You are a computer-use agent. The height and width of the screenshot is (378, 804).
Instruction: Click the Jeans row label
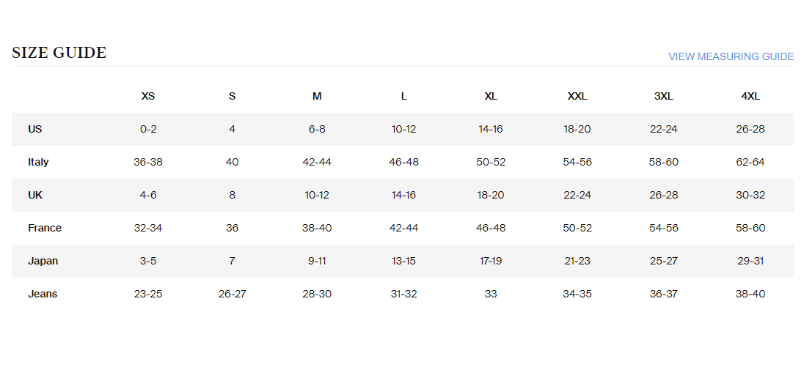tap(43, 294)
